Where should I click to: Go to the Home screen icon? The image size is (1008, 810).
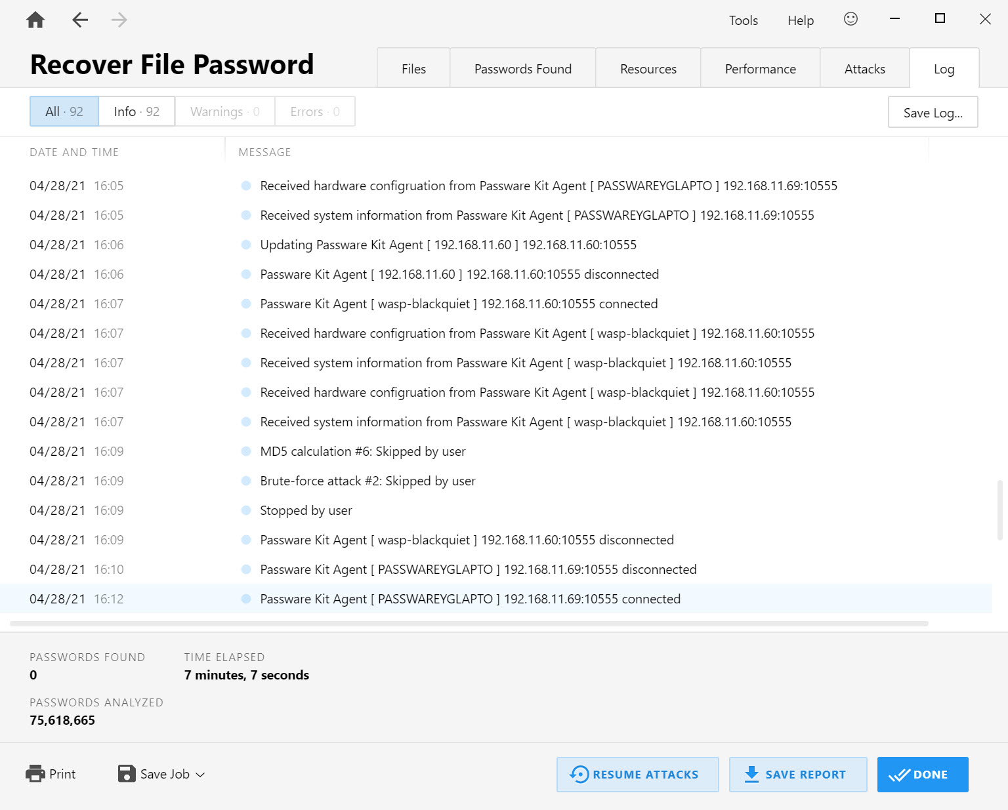pos(35,20)
